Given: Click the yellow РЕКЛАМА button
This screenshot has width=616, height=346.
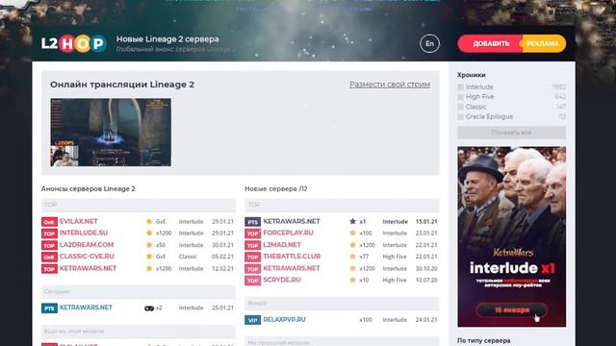Looking at the screenshot, I should pyautogui.click(x=544, y=43).
